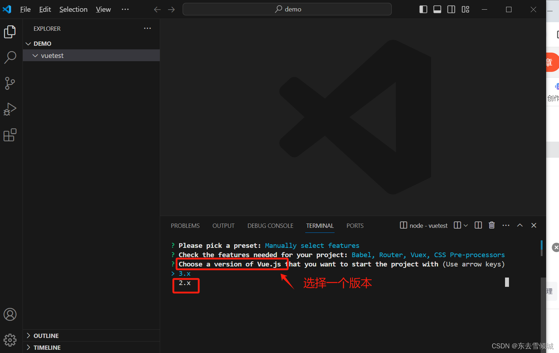Go forward with the right arrow

pyautogui.click(x=172, y=9)
